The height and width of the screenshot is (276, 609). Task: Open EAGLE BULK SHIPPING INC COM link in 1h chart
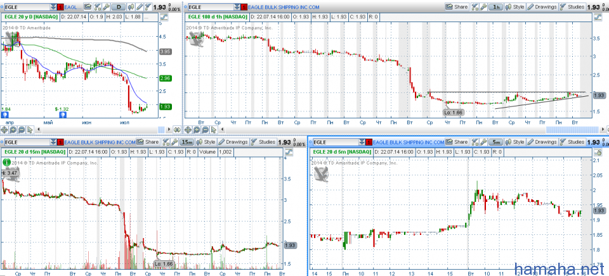[x=284, y=7]
